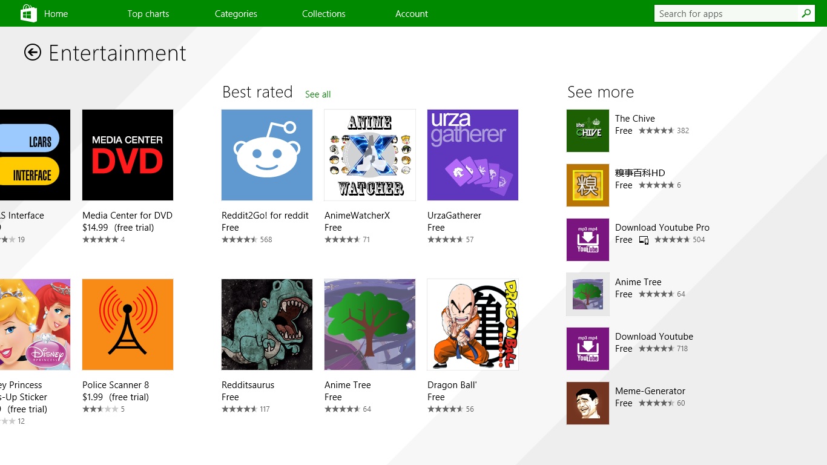
Task: Click the See more heading
Action: 601,92
